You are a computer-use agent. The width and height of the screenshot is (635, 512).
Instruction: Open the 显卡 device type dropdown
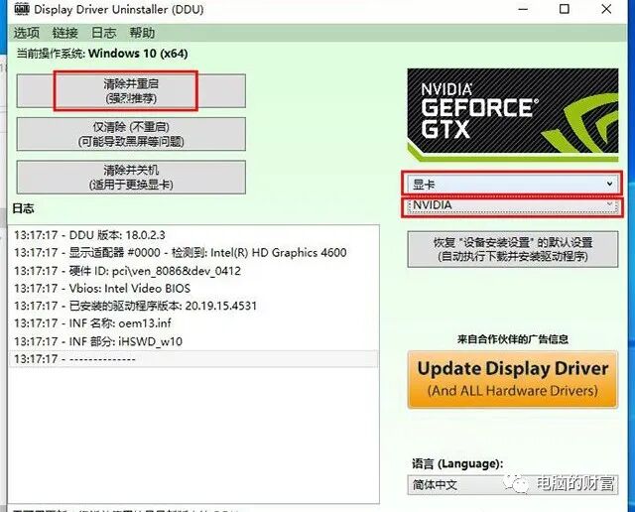512,185
